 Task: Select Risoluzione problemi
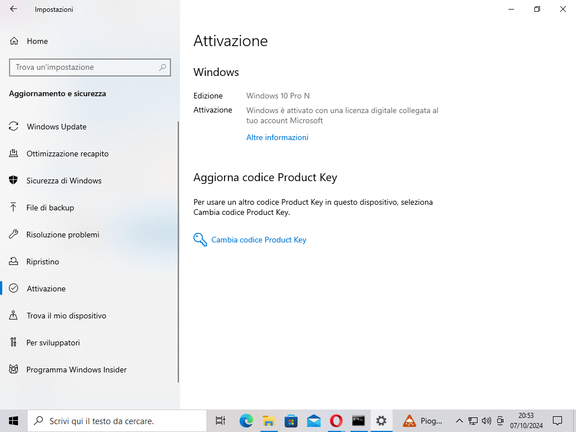click(62, 235)
